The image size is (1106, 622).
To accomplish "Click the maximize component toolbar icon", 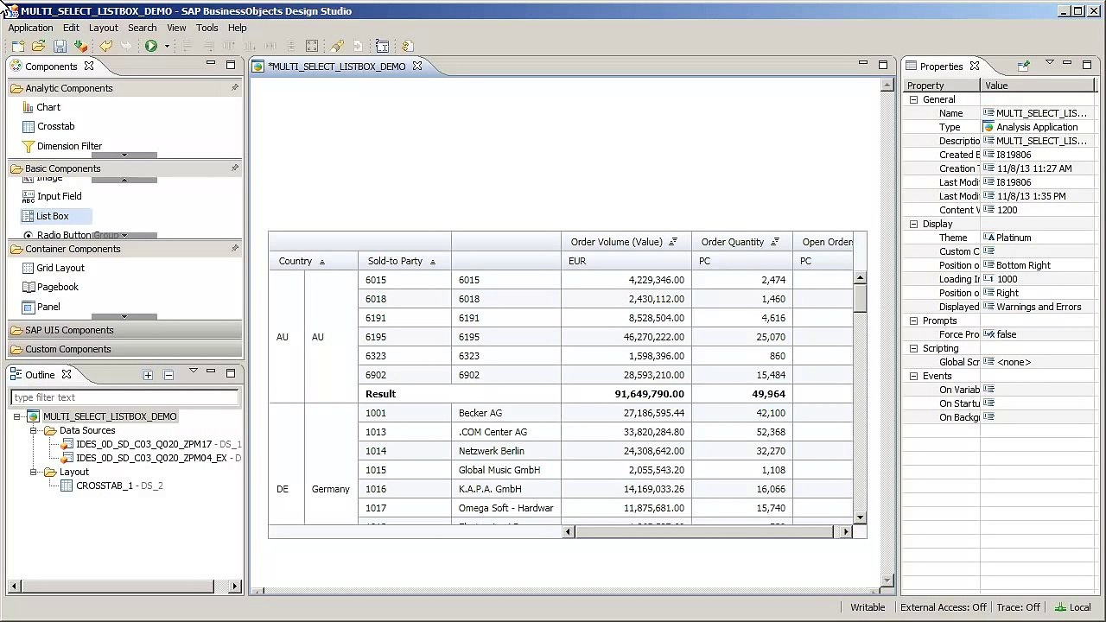I will tap(312, 46).
